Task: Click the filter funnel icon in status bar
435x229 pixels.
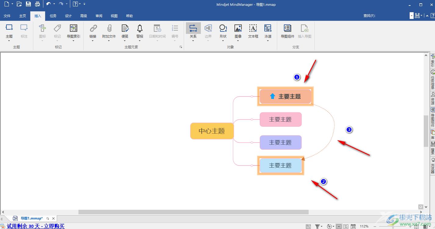Action: tap(317, 226)
